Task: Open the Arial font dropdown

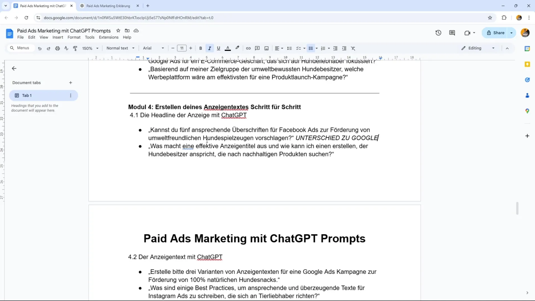Action: pos(153,48)
